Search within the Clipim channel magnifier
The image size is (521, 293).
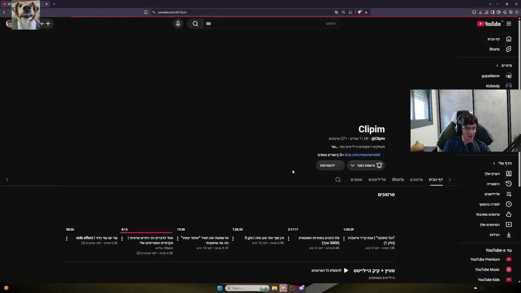[338, 179]
